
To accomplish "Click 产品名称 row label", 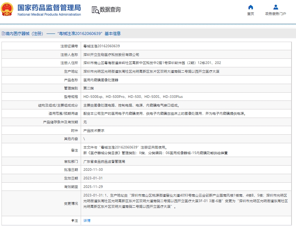I will 71,80.
